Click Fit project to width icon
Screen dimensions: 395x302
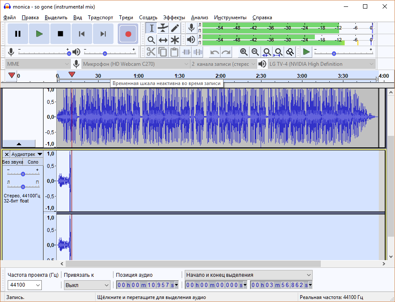tap(279, 52)
